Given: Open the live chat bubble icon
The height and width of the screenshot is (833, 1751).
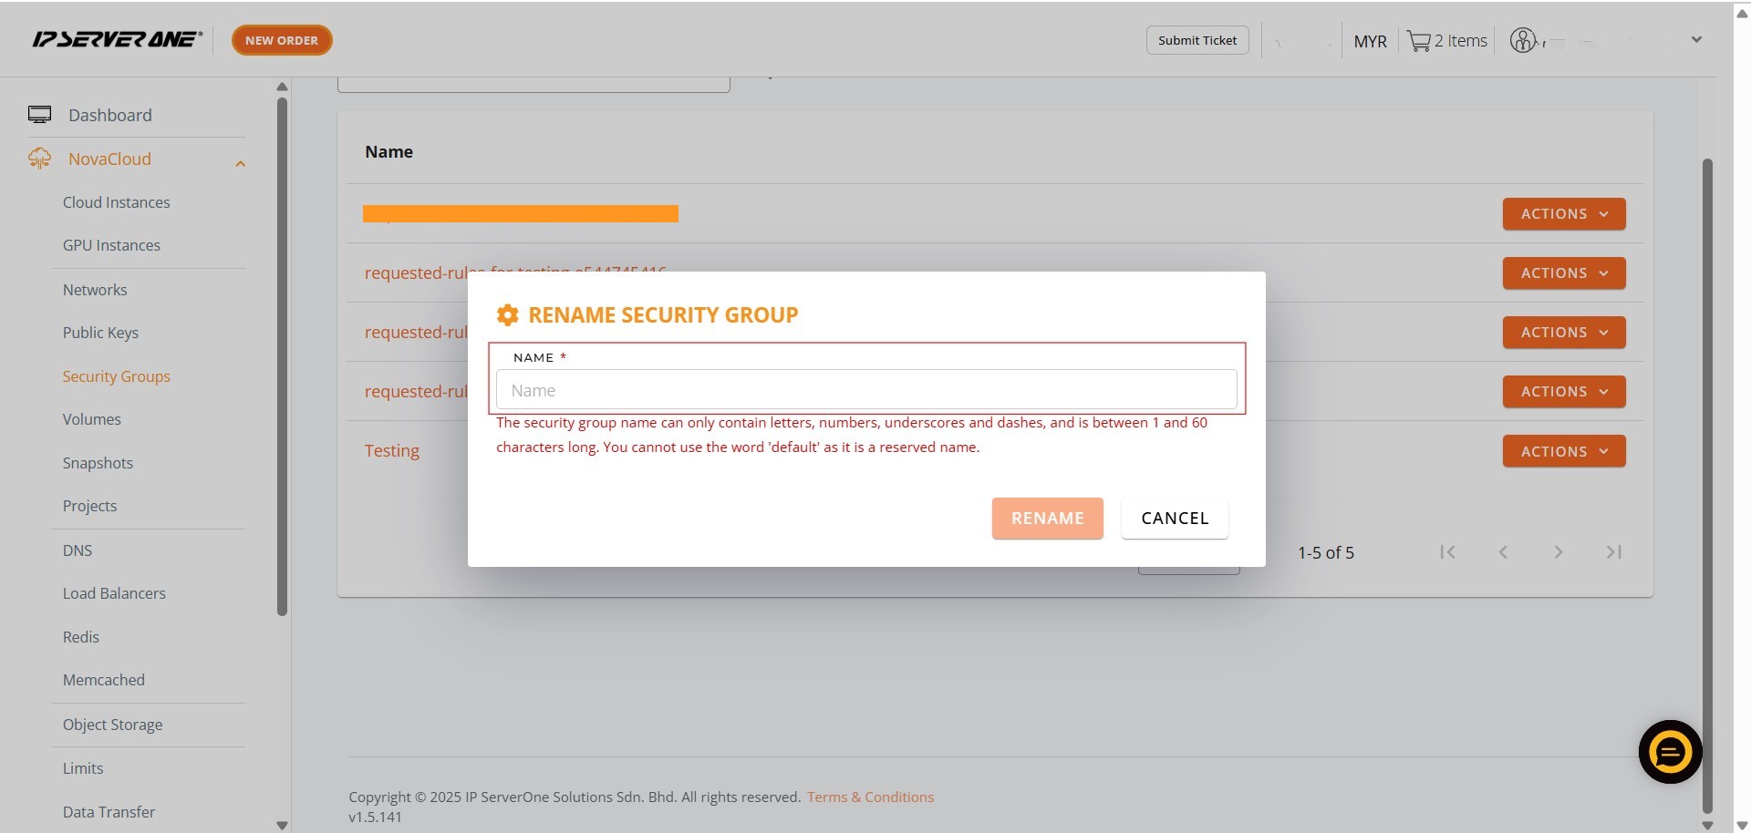Looking at the screenshot, I should pos(1670,752).
